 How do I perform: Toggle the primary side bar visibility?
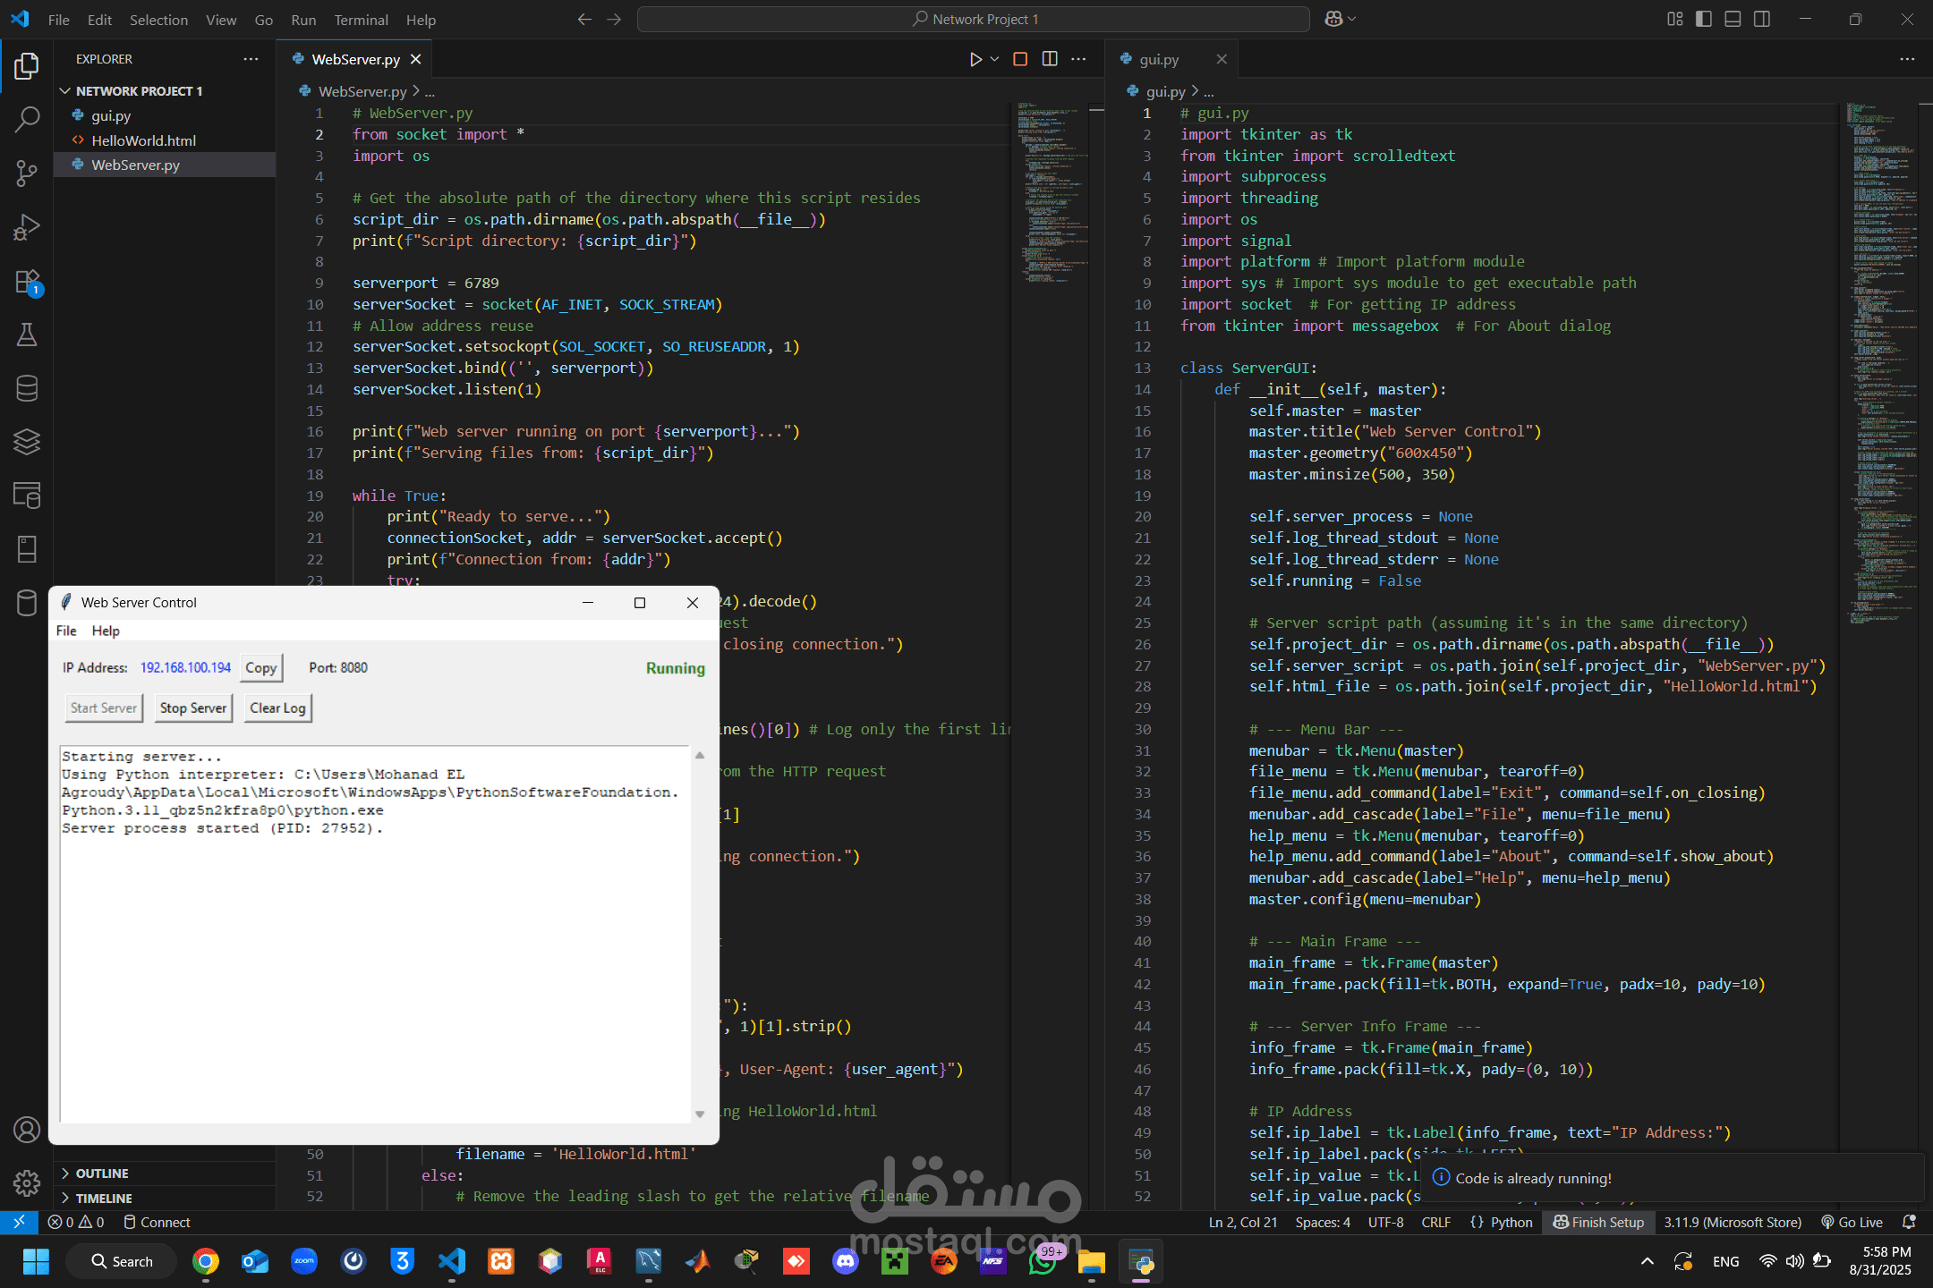click(x=1704, y=19)
